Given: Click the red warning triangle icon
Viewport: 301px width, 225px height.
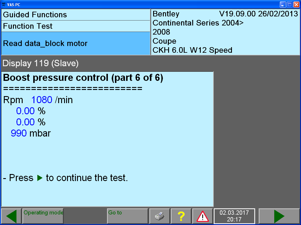Looking at the screenshot, I should click(203, 217).
